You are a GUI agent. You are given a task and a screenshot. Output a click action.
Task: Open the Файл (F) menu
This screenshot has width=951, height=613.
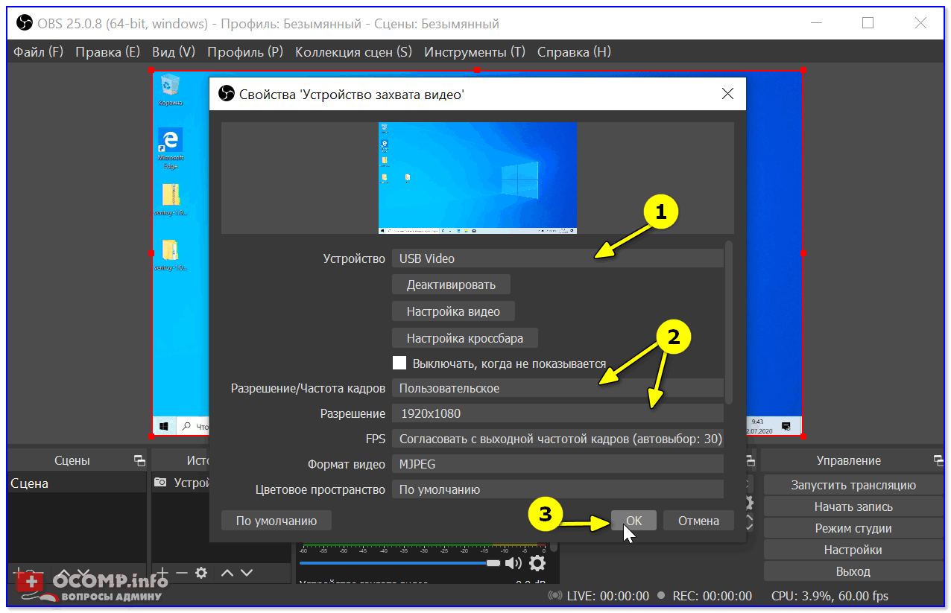click(x=38, y=51)
